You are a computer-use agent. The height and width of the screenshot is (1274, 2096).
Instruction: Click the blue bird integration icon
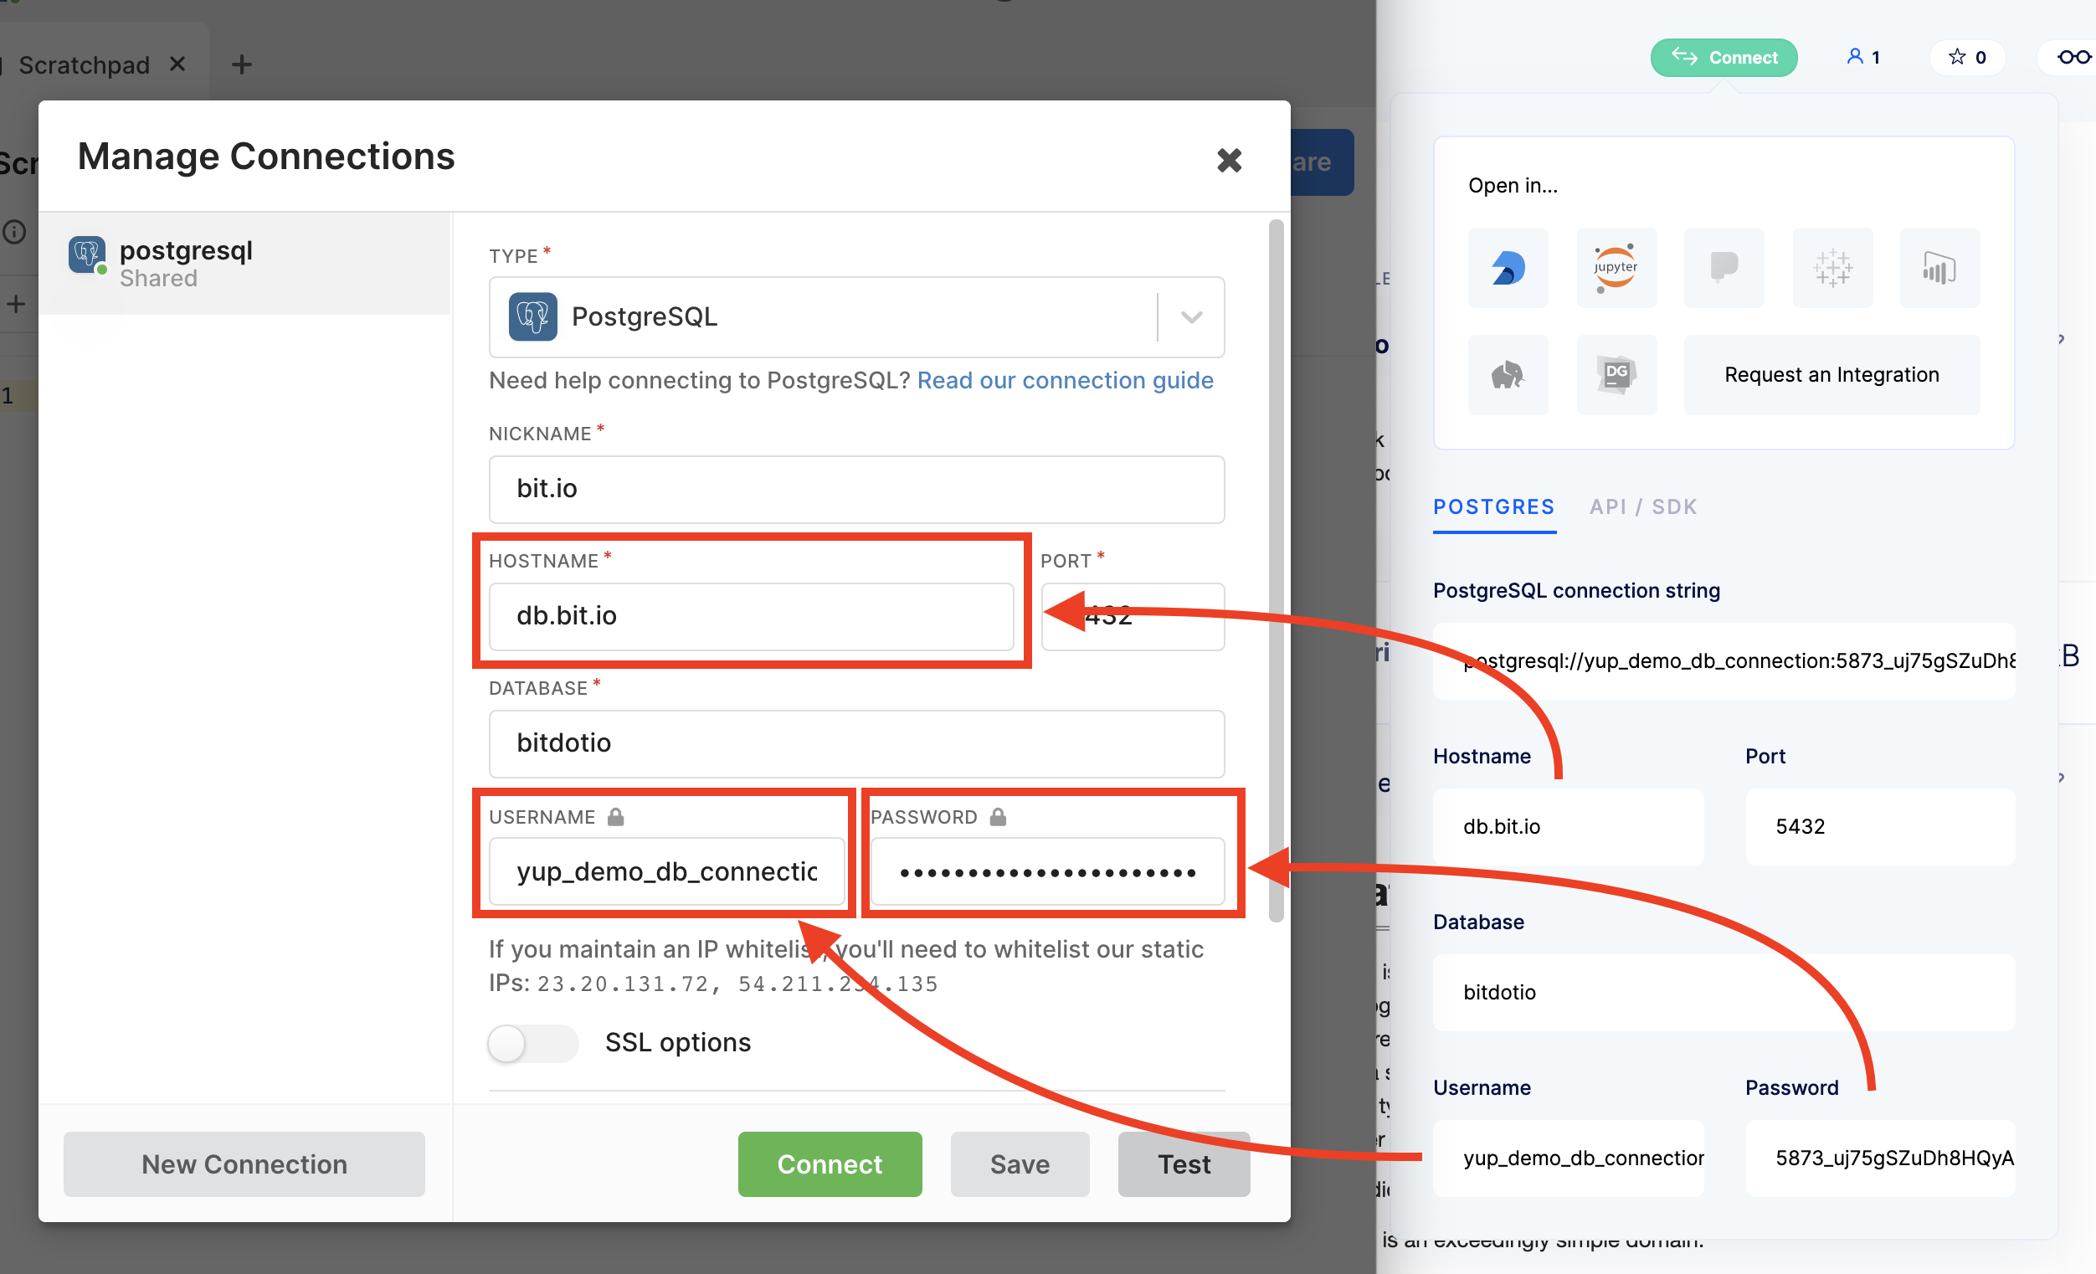click(x=1508, y=268)
